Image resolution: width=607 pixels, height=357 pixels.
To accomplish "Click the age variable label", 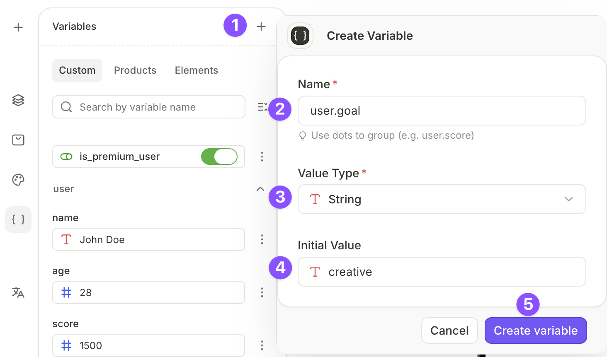I will (x=61, y=271).
